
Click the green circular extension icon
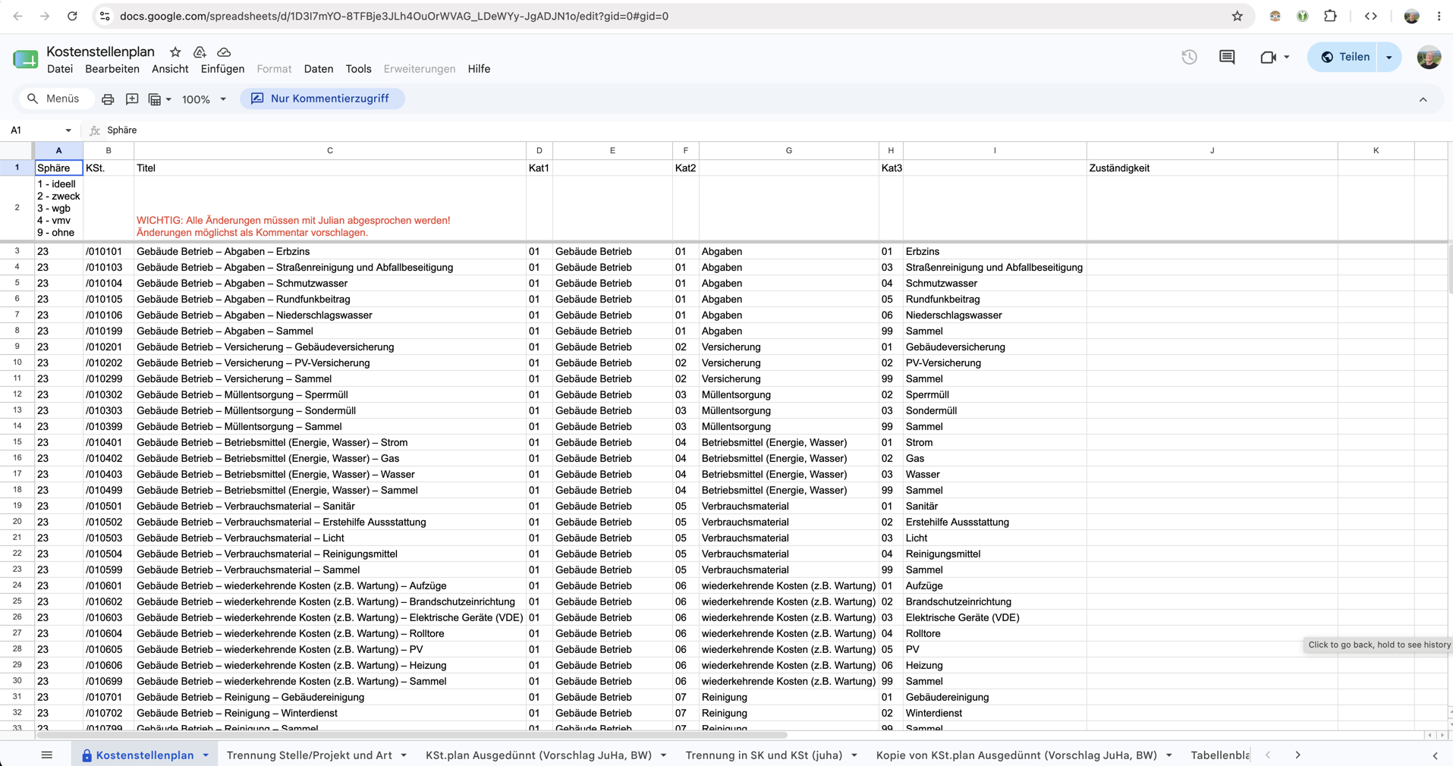1303,16
